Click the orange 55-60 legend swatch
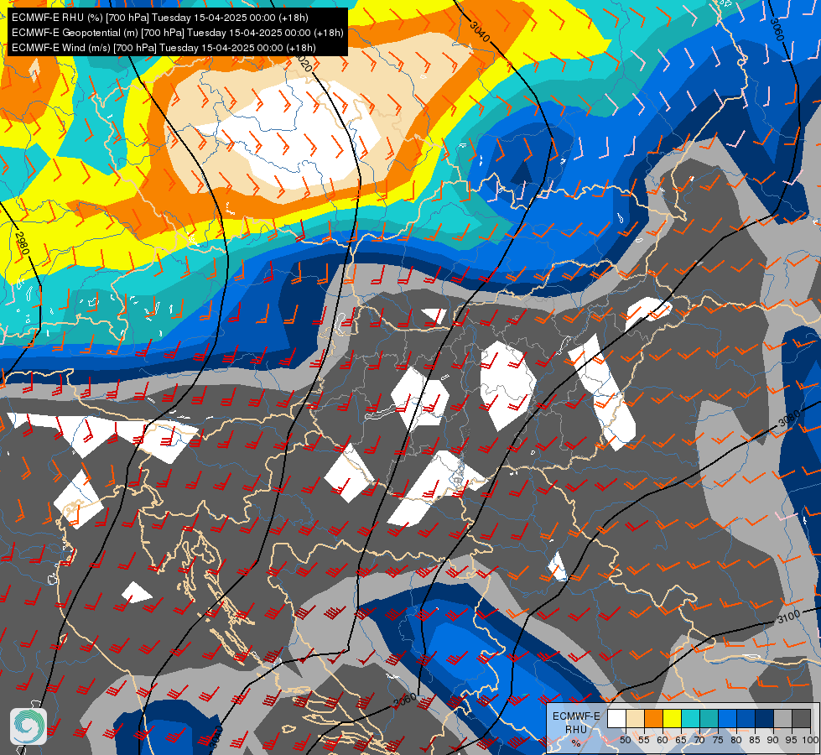 coord(654,718)
